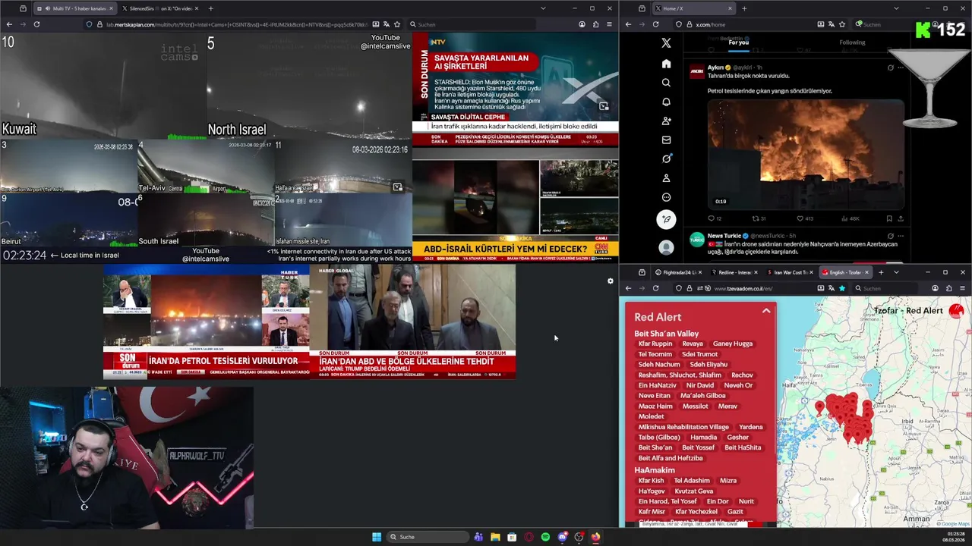Open Spotify from the taskbar

545,537
